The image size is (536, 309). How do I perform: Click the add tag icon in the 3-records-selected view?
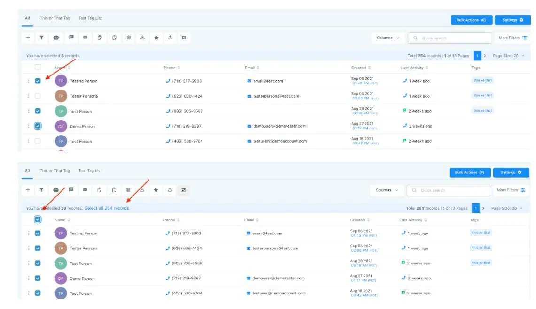coord(100,38)
